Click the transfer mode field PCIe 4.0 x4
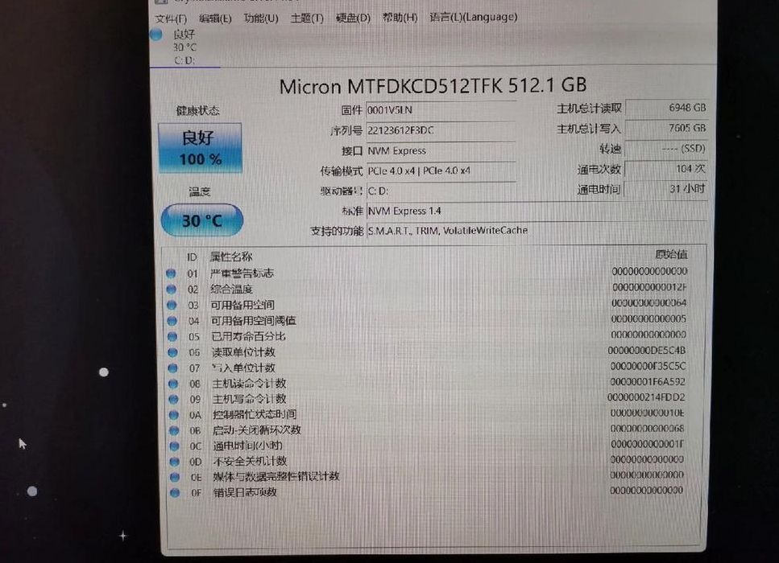Screen dimensions: 779x563 click(441, 171)
